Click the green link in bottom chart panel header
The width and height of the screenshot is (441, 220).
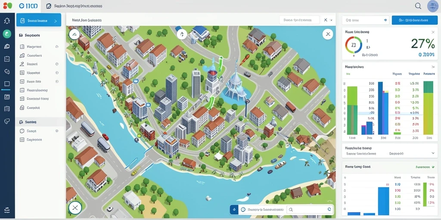coord(425,167)
